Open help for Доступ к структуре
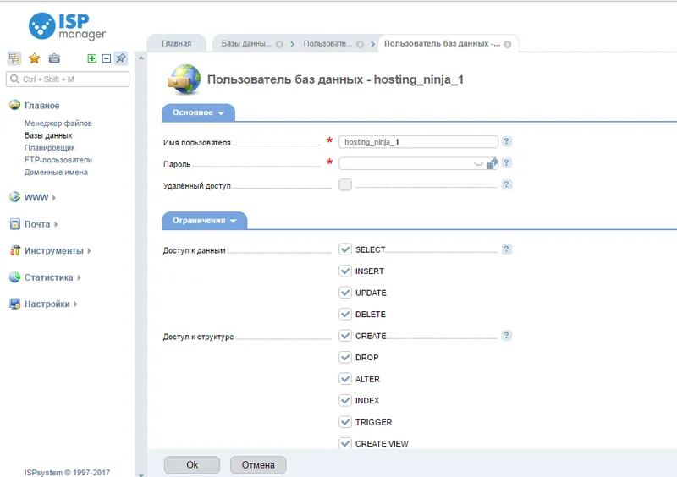This screenshot has width=677, height=477. click(506, 336)
